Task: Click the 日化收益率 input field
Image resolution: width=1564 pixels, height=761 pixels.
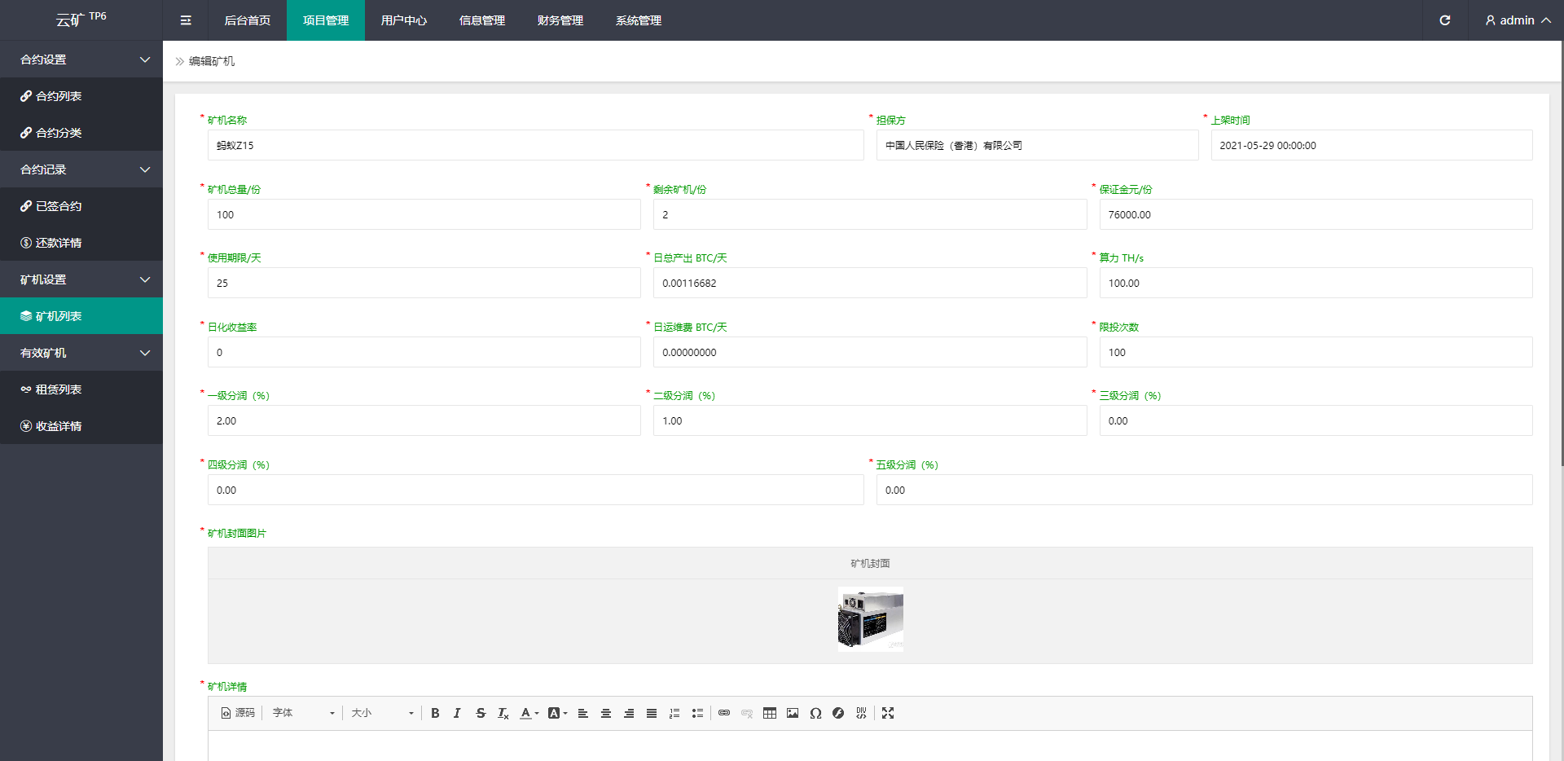Action: pos(424,352)
